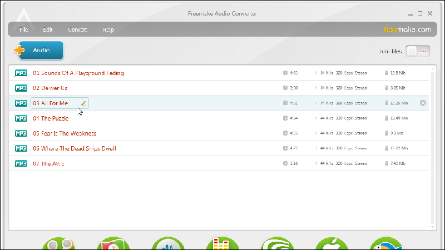Click audio settings of Fear Is The Weakness
Screen dimensions: 445x250
pos(340,133)
